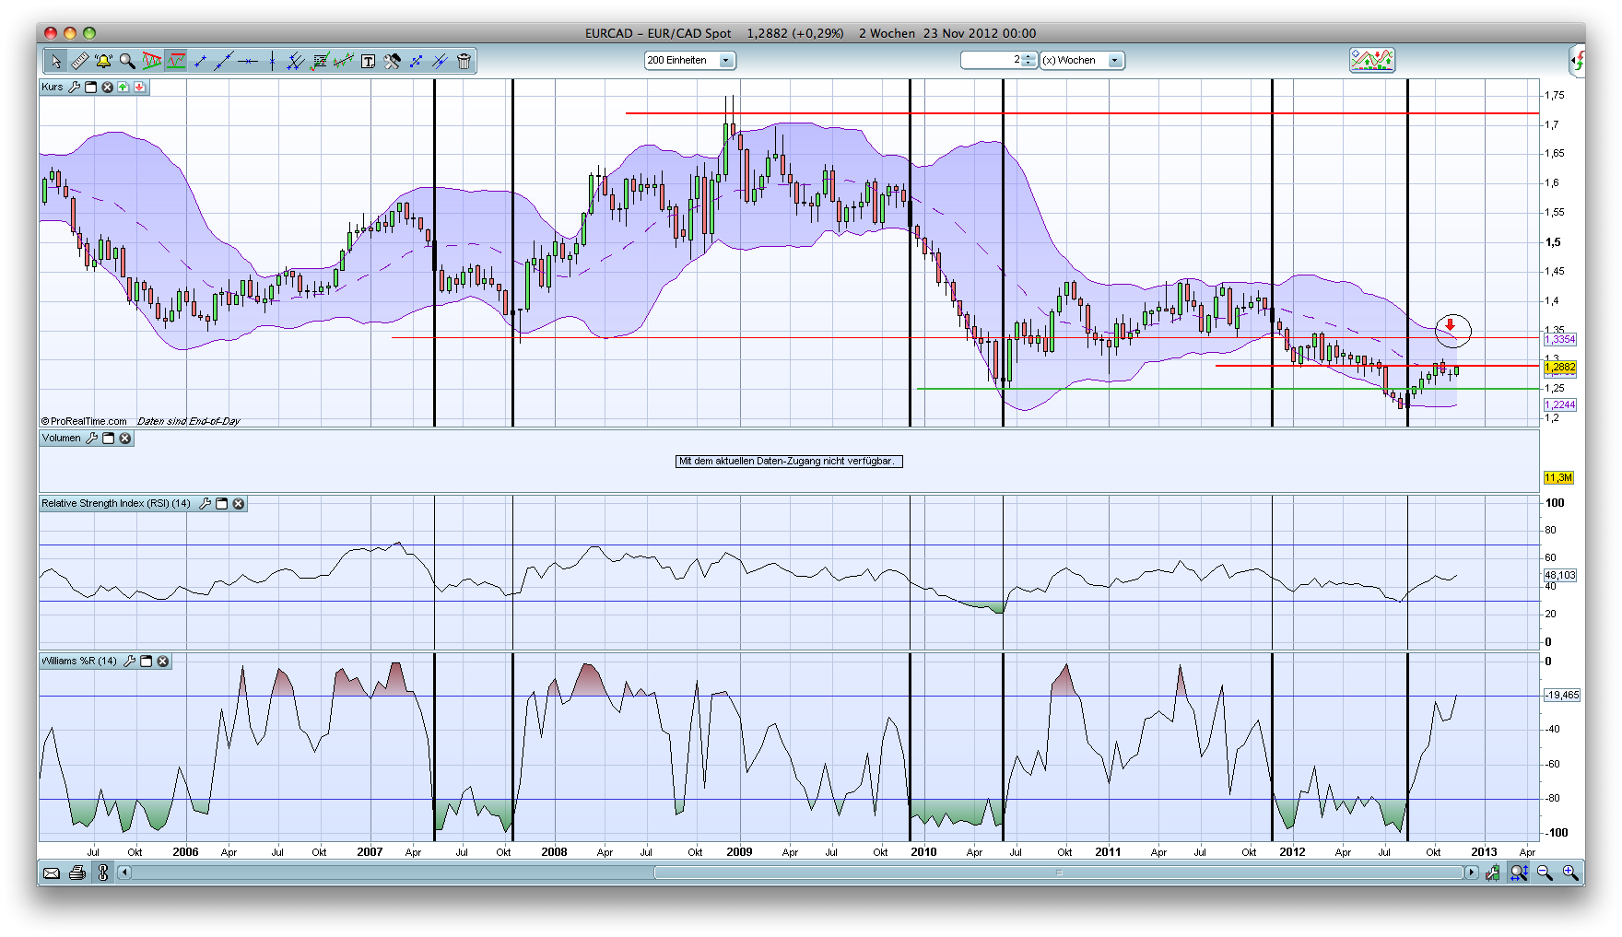Erase drawings using the trash can tool

pos(465,61)
